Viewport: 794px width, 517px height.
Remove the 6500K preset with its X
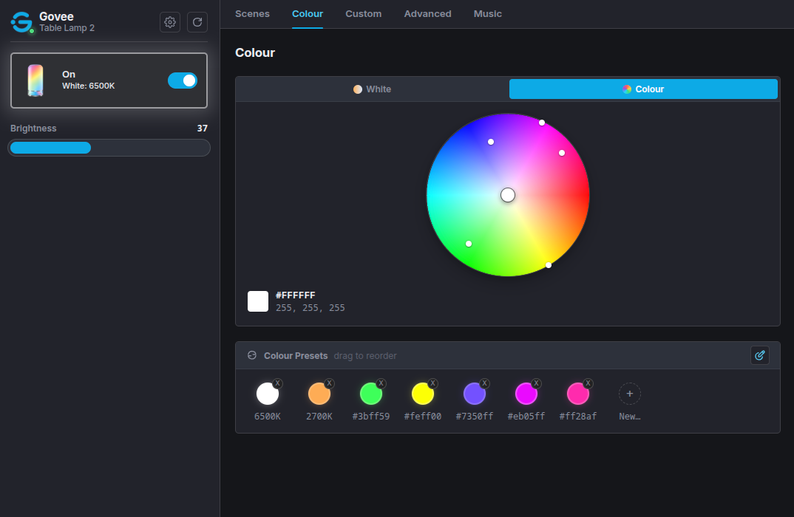point(277,383)
